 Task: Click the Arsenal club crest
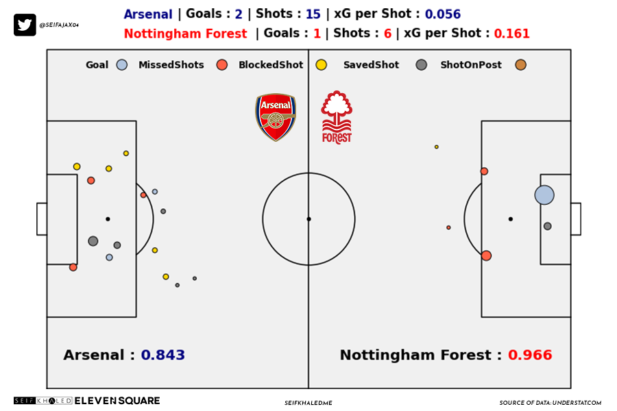coord(276,117)
